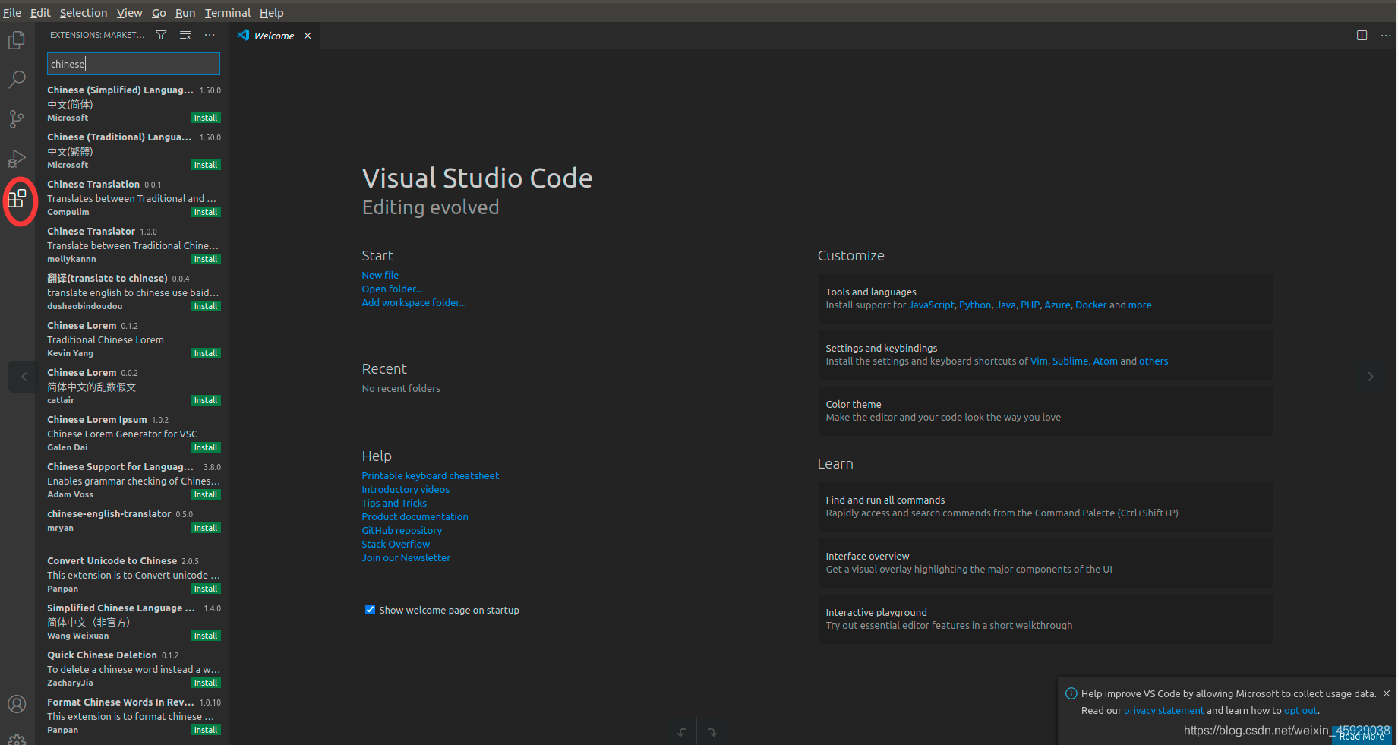Open Find and run all commands card
The height and width of the screenshot is (745, 1398).
click(x=1045, y=507)
